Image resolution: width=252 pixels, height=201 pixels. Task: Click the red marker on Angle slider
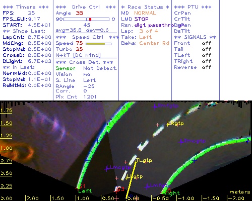(x=90, y=19)
